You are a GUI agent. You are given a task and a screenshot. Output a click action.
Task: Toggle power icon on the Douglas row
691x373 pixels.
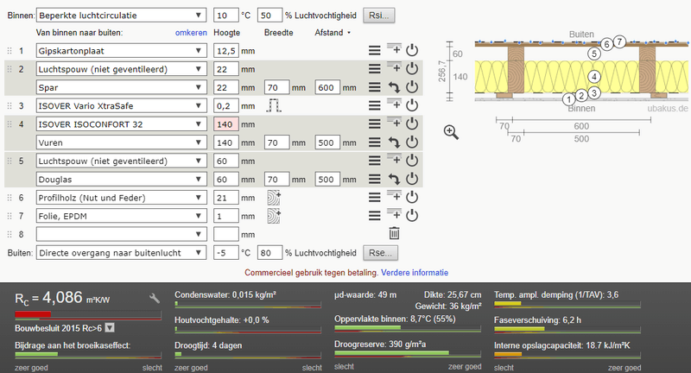pyautogui.click(x=412, y=179)
